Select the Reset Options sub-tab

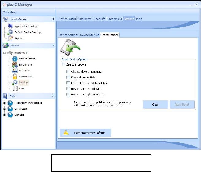[110, 35]
